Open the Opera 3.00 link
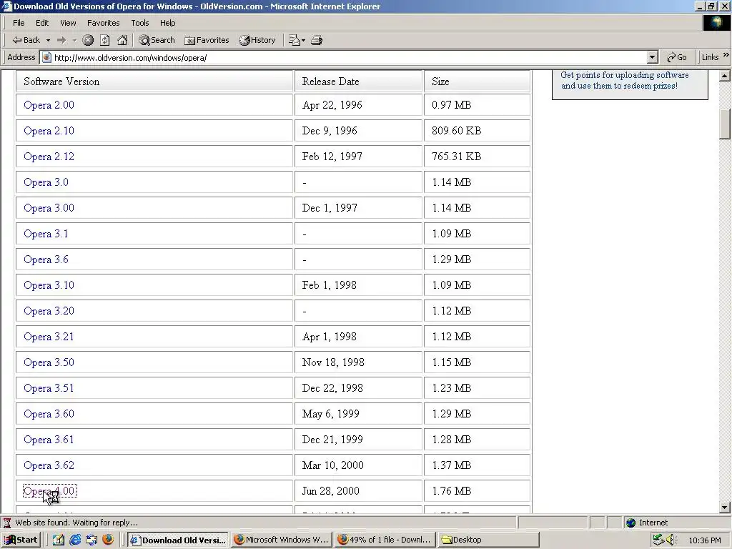This screenshot has height=549, width=732. tap(49, 208)
